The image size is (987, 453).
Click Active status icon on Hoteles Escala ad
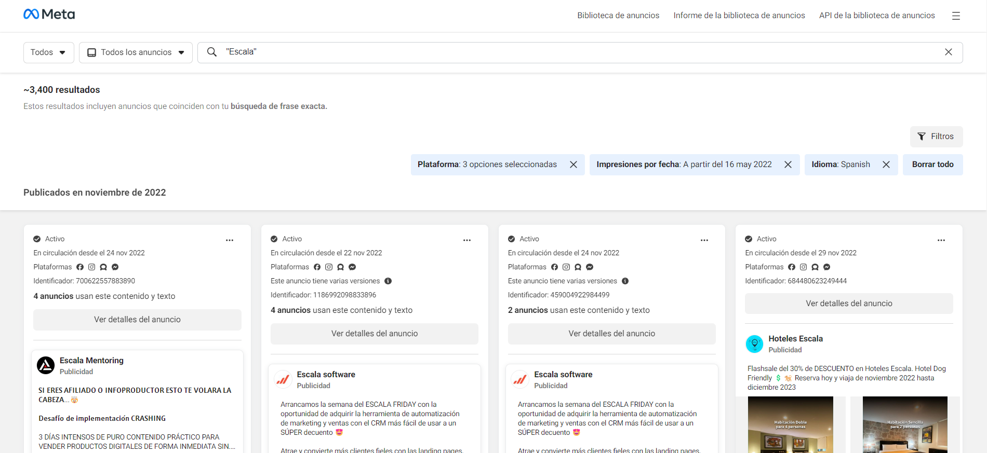pyautogui.click(x=749, y=239)
